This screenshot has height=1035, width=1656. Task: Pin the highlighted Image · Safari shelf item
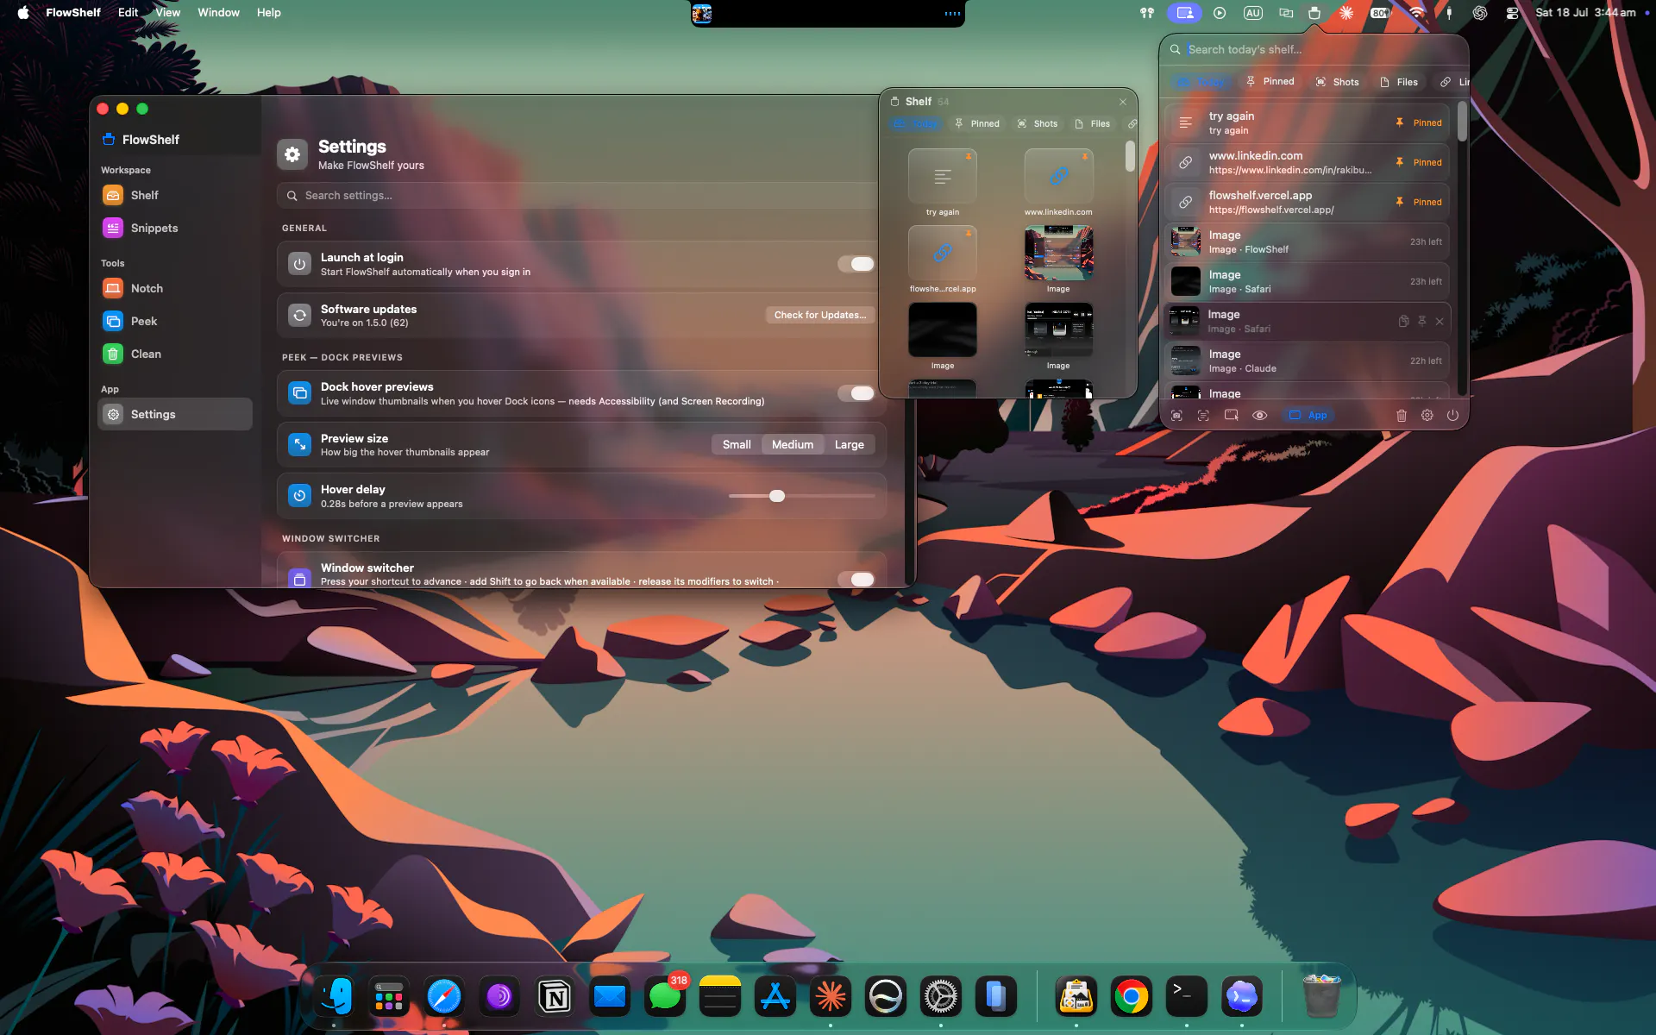click(1422, 322)
